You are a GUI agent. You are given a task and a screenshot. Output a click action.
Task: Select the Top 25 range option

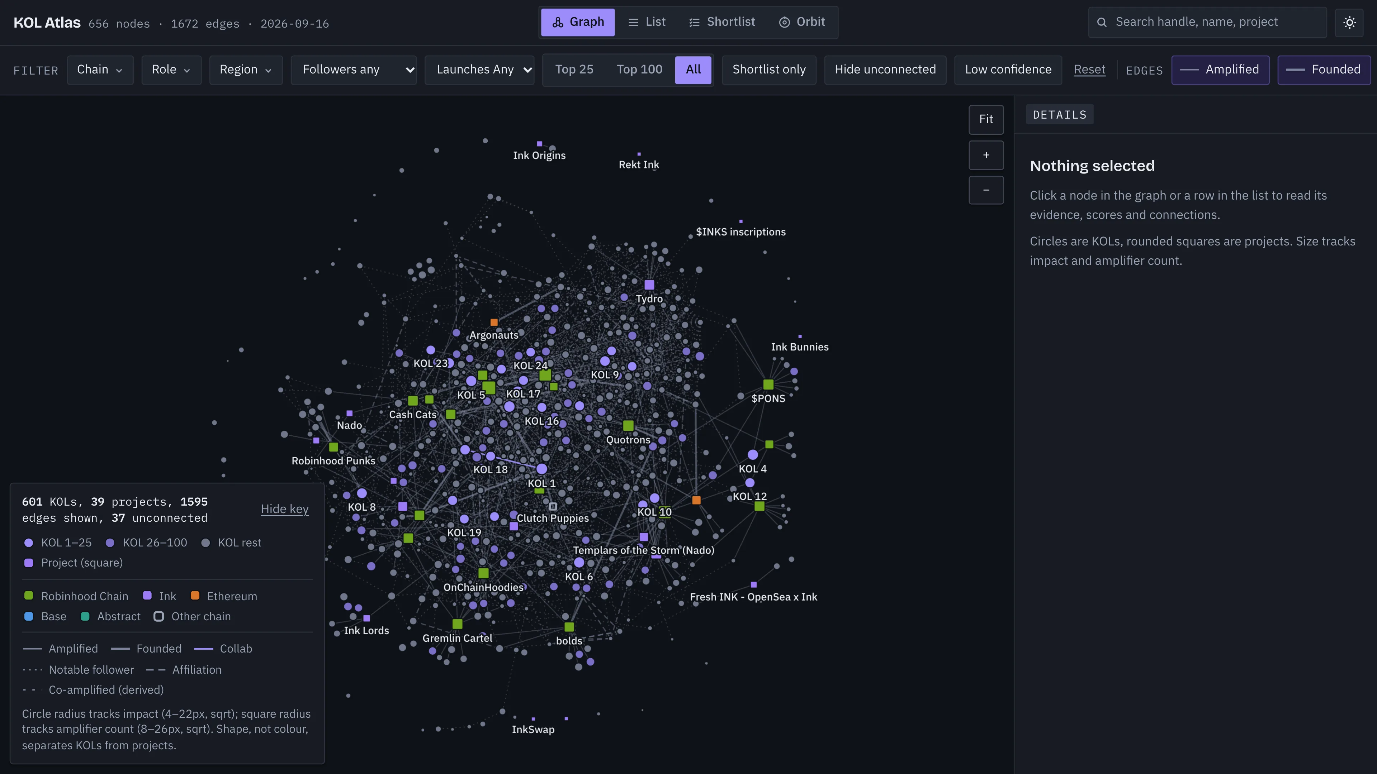click(x=574, y=70)
